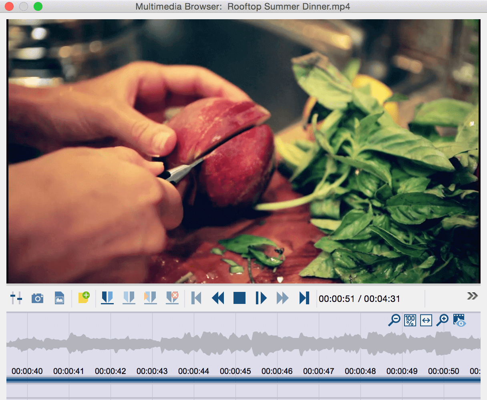Zoom in on the audio waveform
487x400 pixels.
click(442, 320)
